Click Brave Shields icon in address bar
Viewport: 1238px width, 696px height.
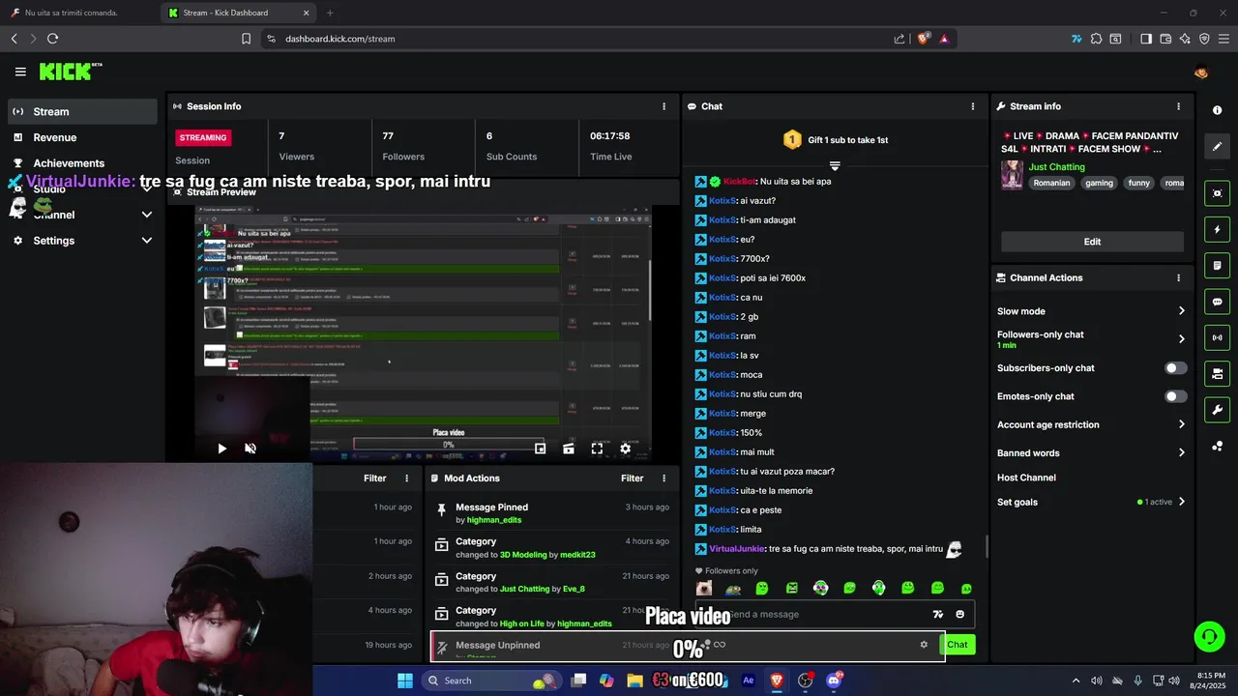point(923,39)
